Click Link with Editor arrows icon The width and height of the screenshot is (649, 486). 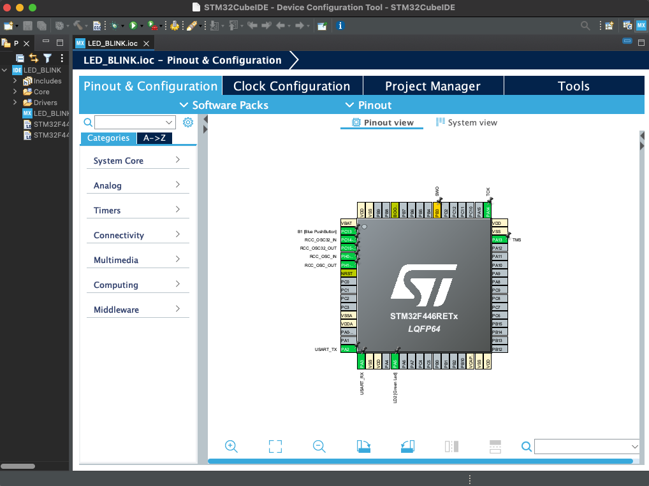pos(34,59)
